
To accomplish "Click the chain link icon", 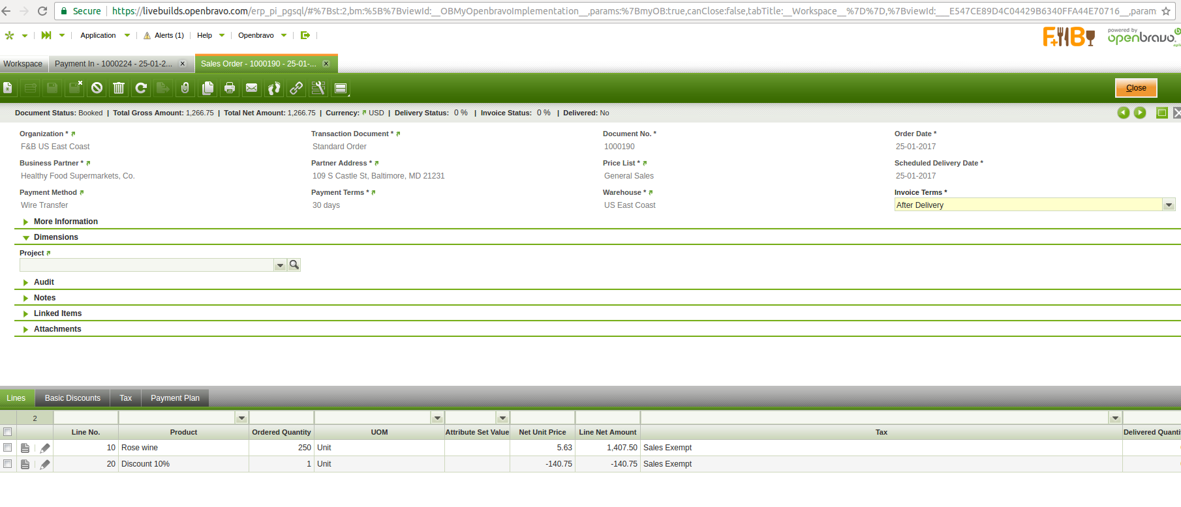I will 296,88.
